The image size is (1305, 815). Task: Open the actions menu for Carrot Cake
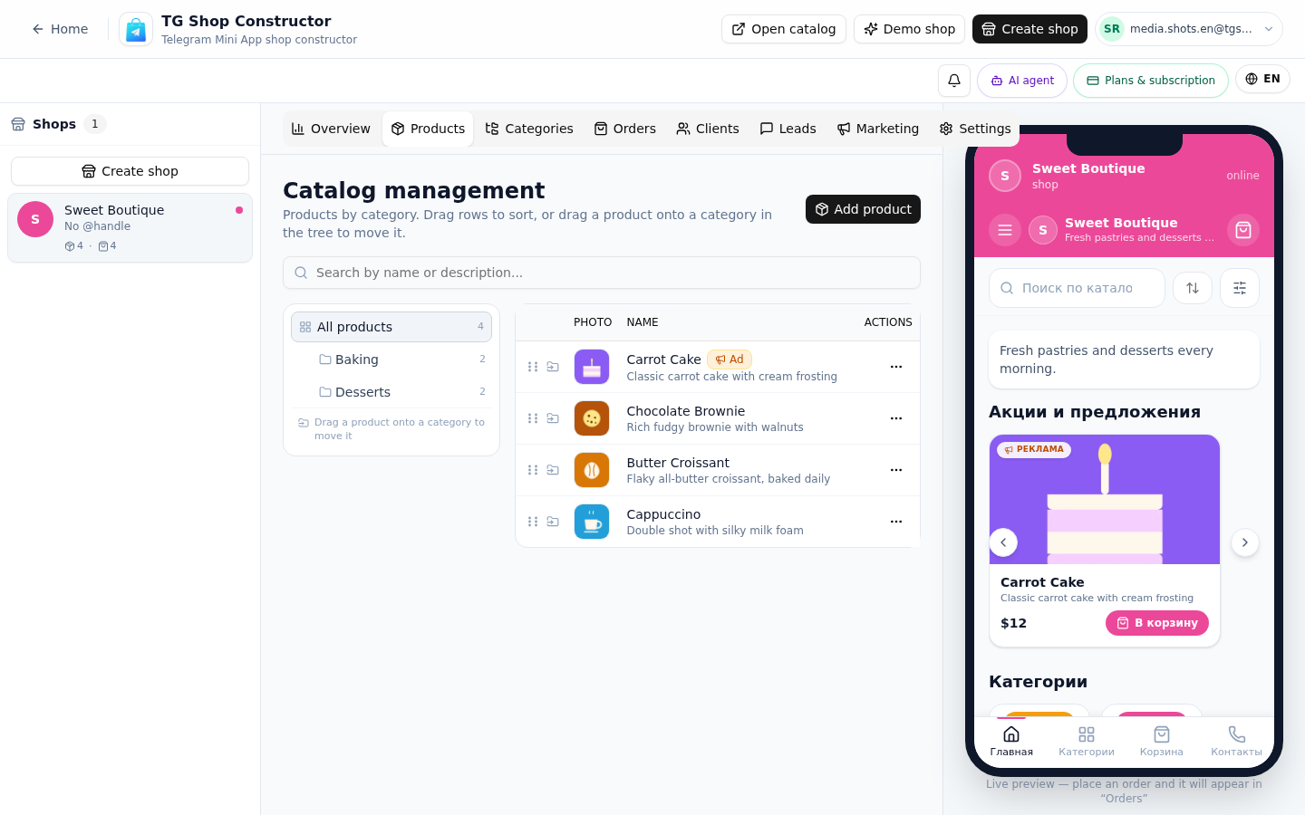pyautogui.click(x=896, y=367)
